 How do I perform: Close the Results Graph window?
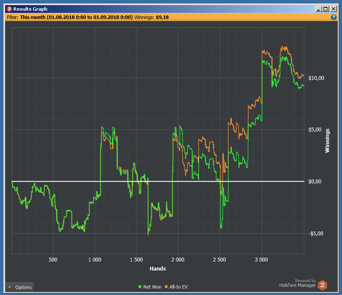point(333,9)
